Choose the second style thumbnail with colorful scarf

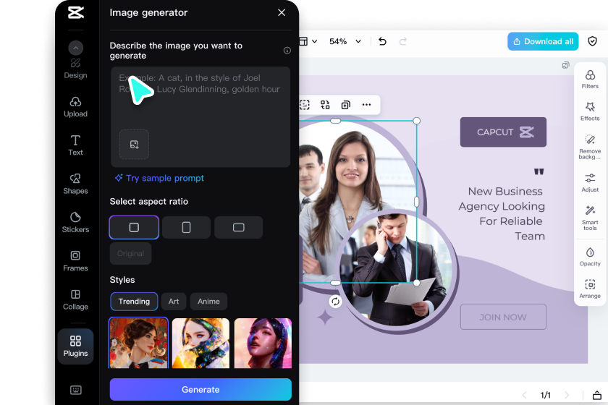coord(200,343)
